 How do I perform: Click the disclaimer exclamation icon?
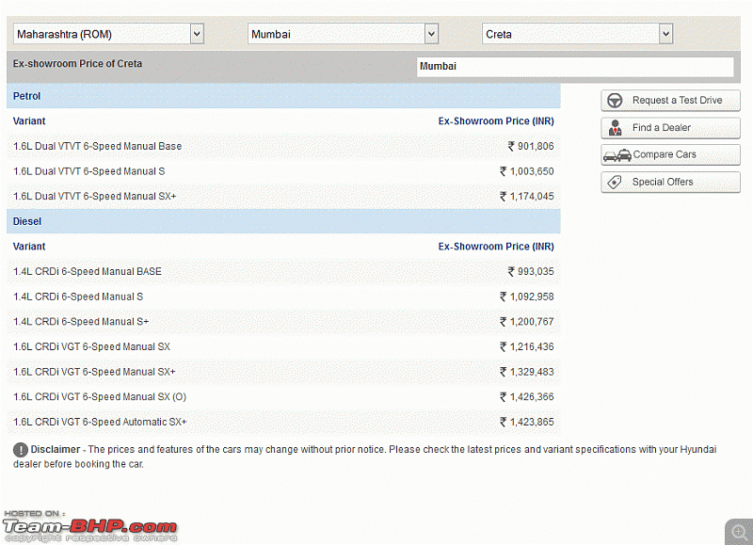pos(20,450)
